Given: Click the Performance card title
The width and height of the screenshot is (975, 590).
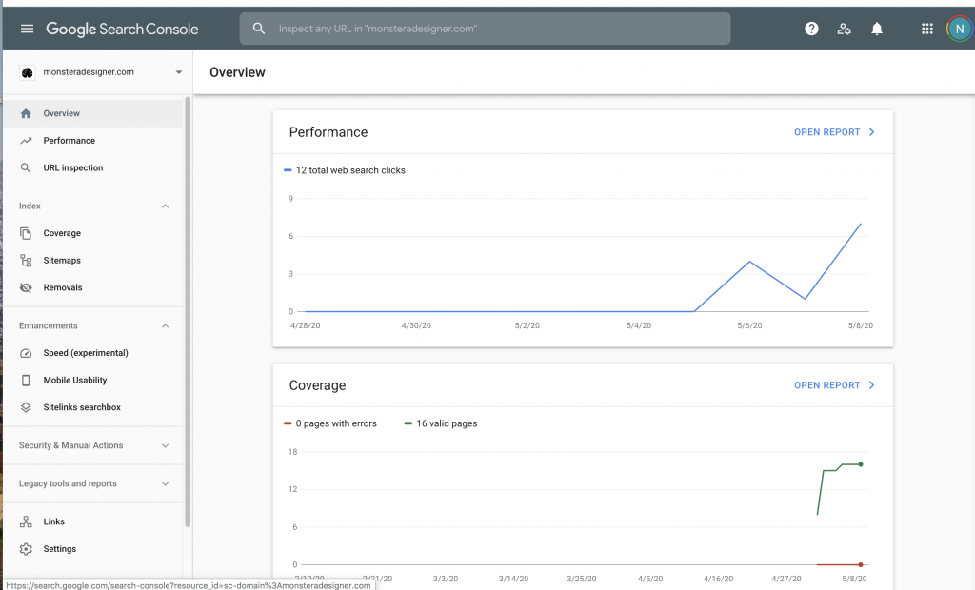Looking at the screenshot, I should point(328,132).
